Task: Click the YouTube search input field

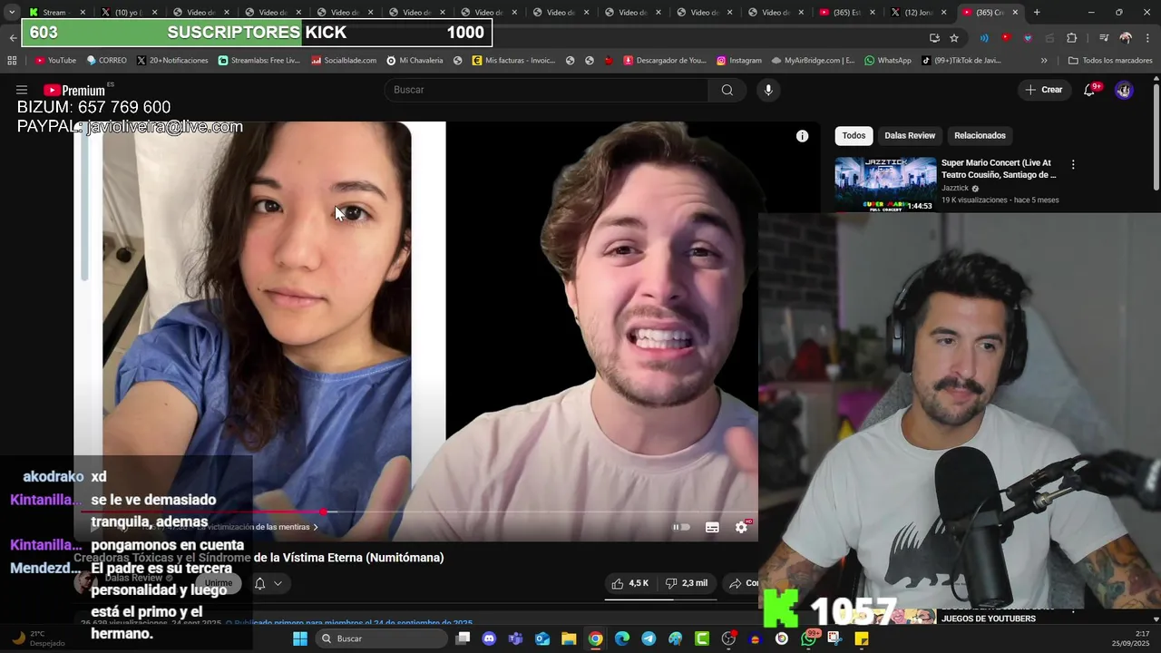Action: [x=547, y=90]
